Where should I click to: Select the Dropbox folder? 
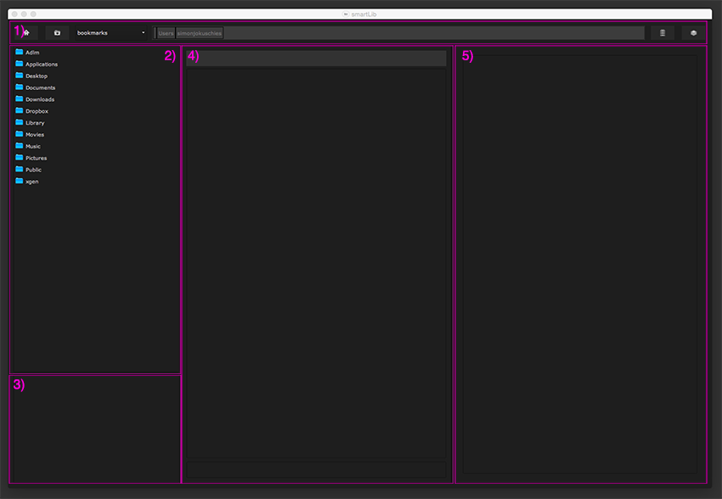37,111
